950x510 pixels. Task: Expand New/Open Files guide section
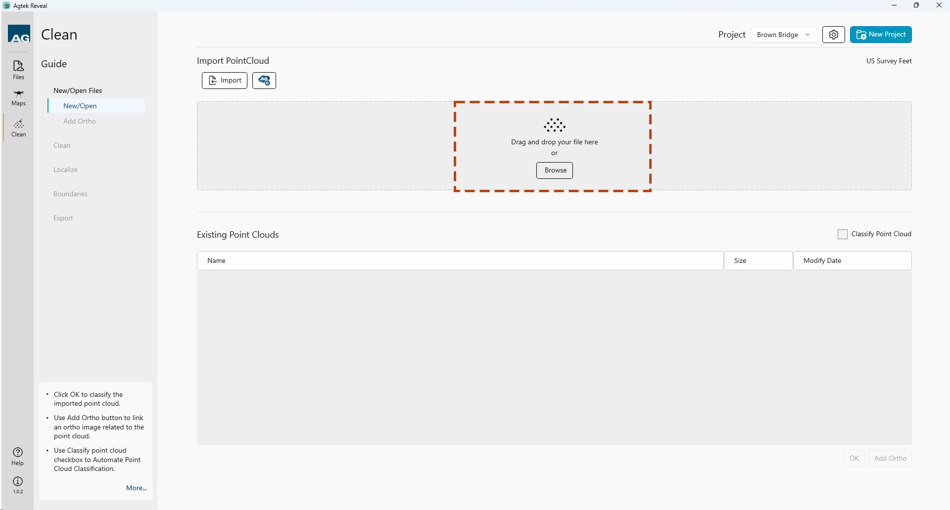pyautogui.click(x=78, y=90)
